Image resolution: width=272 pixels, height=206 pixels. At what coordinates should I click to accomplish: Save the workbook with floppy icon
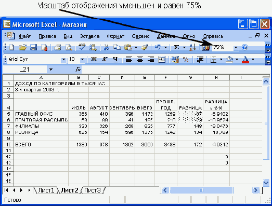click(33, 47)
